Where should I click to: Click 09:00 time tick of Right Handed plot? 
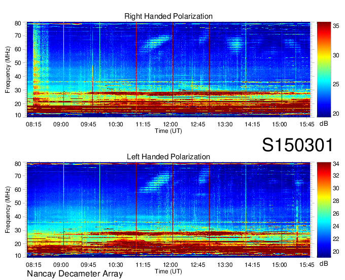61,124
